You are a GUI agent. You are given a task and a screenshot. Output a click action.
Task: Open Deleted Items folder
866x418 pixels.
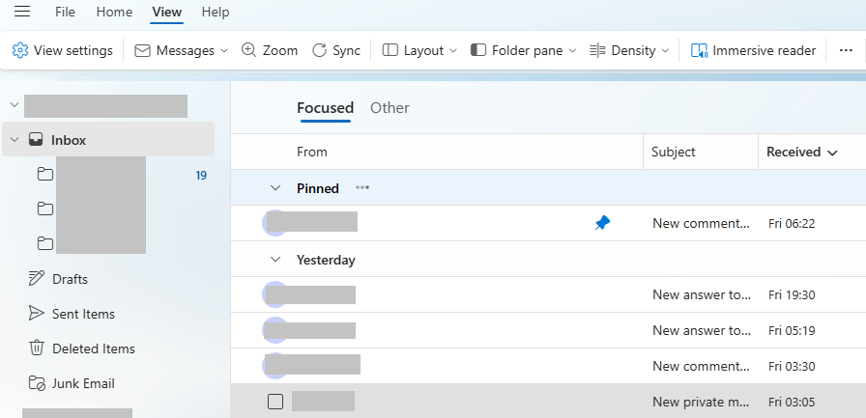pos(82,348)
